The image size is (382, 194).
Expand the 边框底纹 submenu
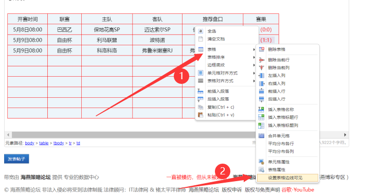[x=226, y=65]
